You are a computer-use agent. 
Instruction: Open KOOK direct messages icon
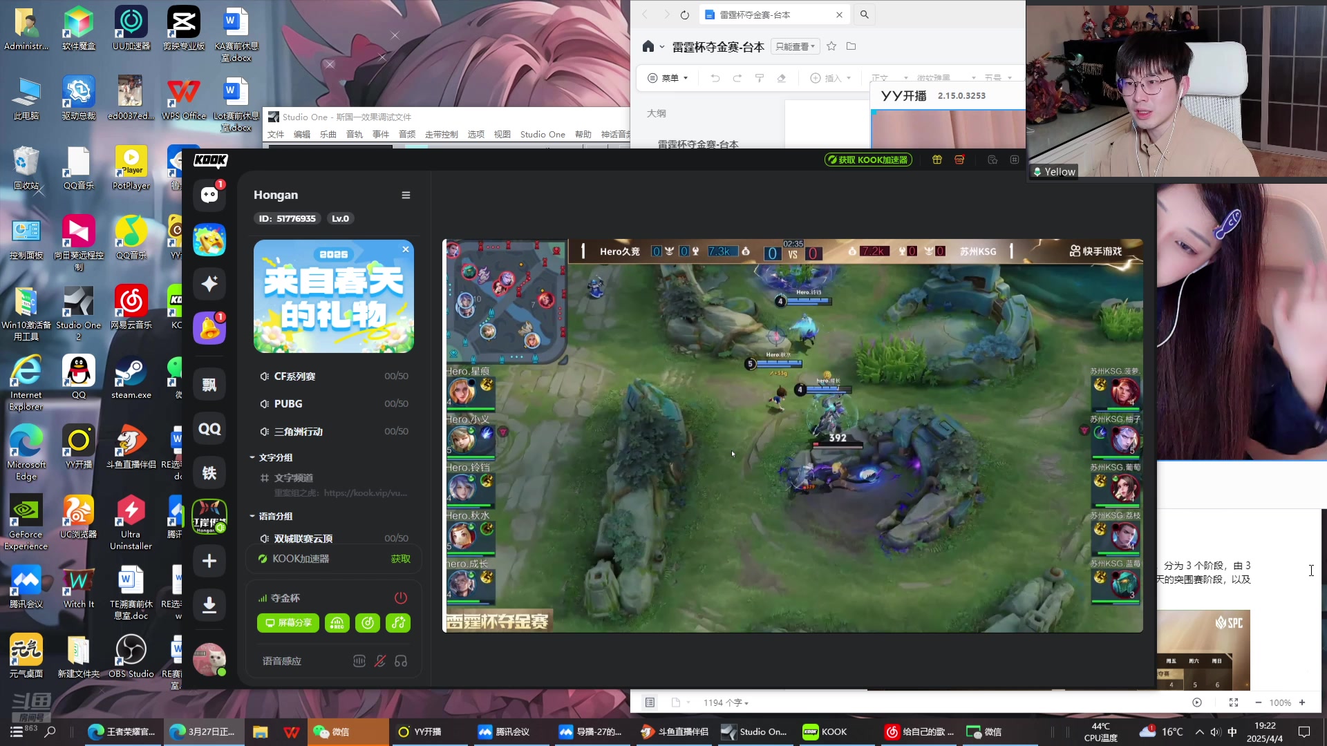[209, 195]
